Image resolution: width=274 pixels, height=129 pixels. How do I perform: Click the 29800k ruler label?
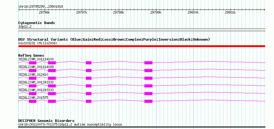click(193, 12)
